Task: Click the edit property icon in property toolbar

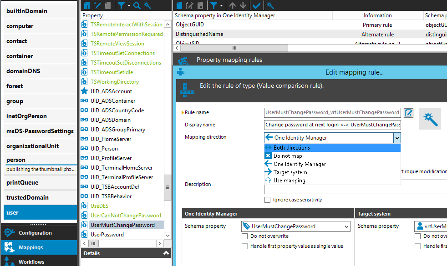Action: click(x=97, y=5)
